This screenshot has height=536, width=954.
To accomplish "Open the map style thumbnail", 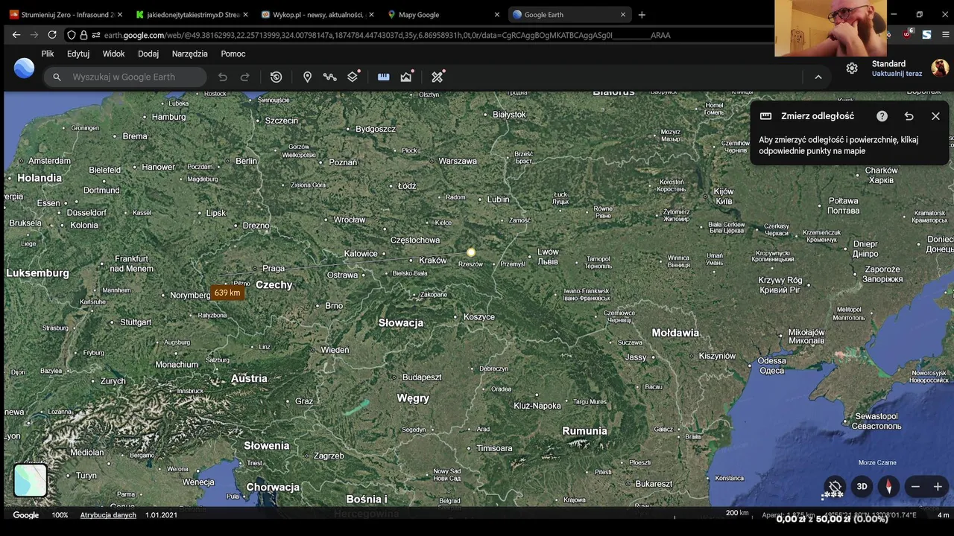I will [31, 480].
